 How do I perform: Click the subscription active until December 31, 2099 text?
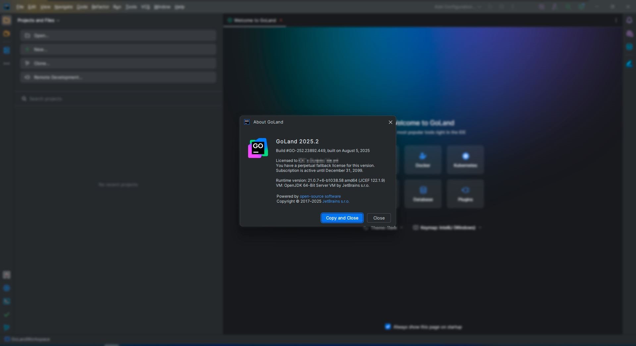pos(319,171)
